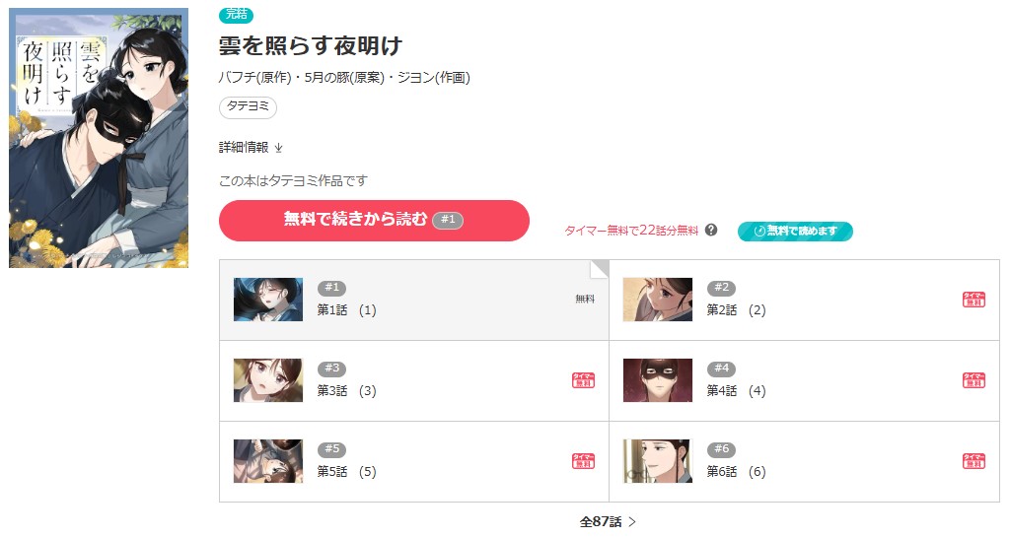Image resolution: width=1010 pixels, height=538 pixels.
Task: Expand 詳細情報 details section
Action: (251, 148)
